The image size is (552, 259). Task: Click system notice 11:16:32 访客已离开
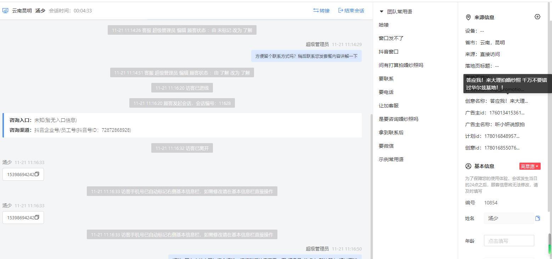coord(182,148)
